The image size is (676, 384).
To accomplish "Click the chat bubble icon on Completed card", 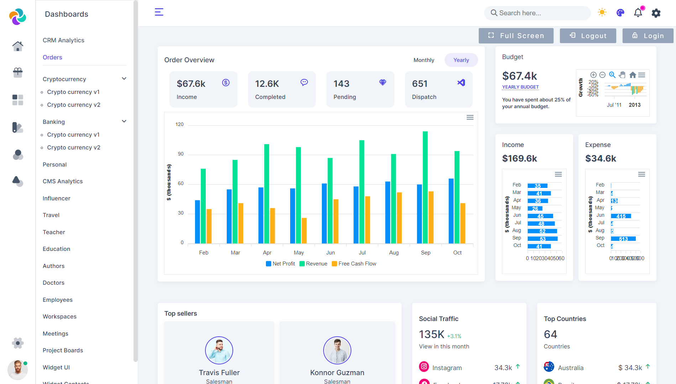I will coord(304,83).
